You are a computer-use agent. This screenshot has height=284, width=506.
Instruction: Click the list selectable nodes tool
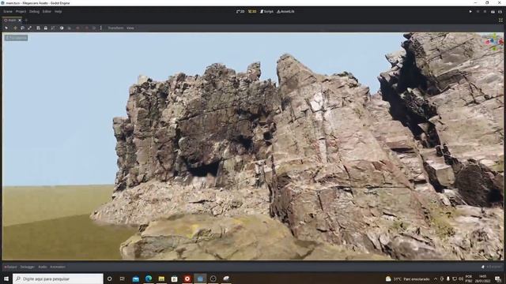pos(38,28)
